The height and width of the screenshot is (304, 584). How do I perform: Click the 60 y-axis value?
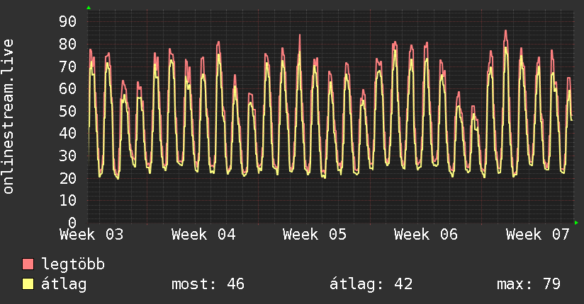click(68, 89)
